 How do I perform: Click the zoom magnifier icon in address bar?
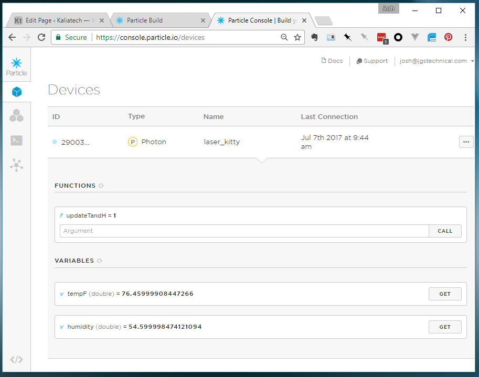284,37
